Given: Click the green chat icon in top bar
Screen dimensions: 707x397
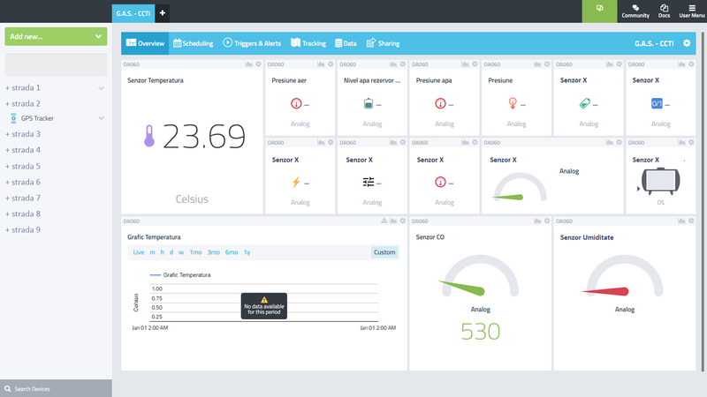Looking at the screenshot, I should tap(599, 9).
